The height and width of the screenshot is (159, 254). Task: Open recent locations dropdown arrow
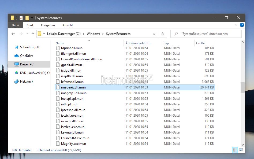point(27,34)
